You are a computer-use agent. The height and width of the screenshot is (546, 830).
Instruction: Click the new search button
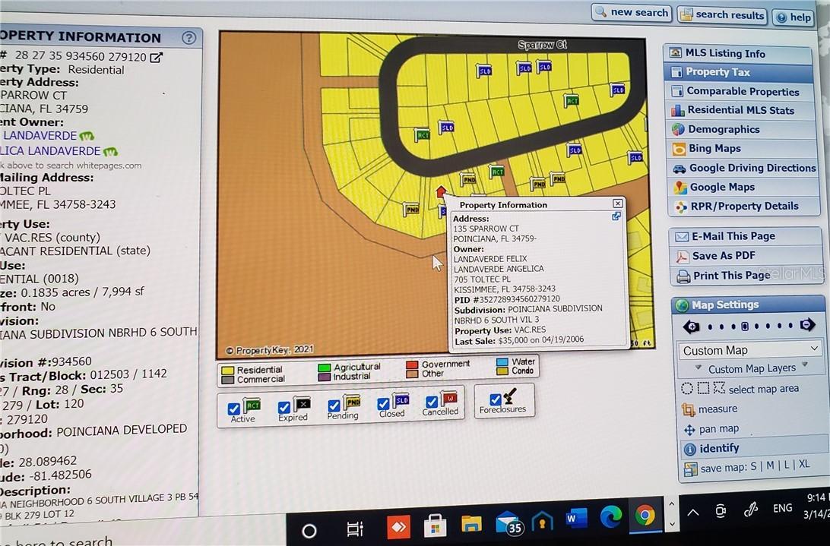click(x=631, y=13)
